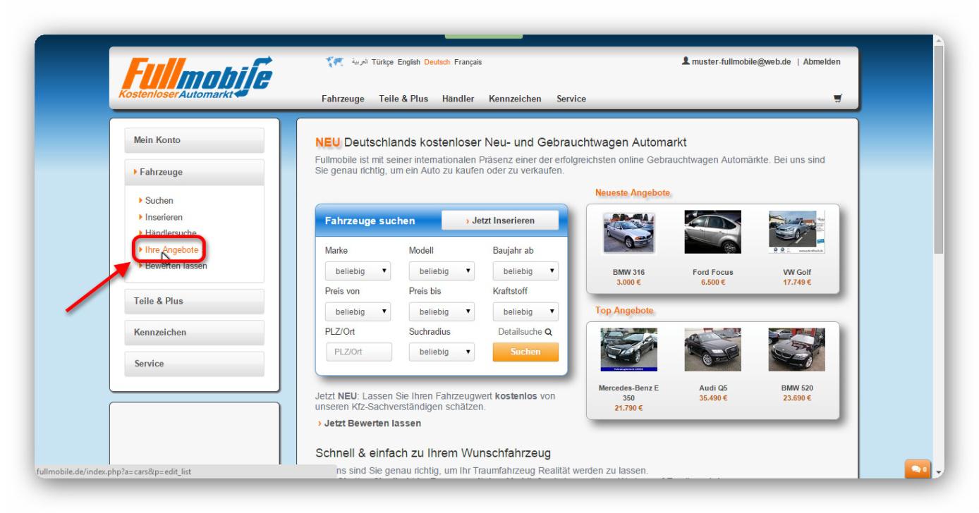
Task: Open the Suchradius dropdown
Action: click(x=442, y=352)
